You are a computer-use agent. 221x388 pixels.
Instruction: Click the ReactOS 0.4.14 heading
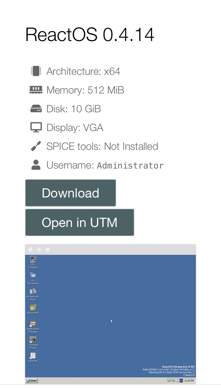coord(90,35)
